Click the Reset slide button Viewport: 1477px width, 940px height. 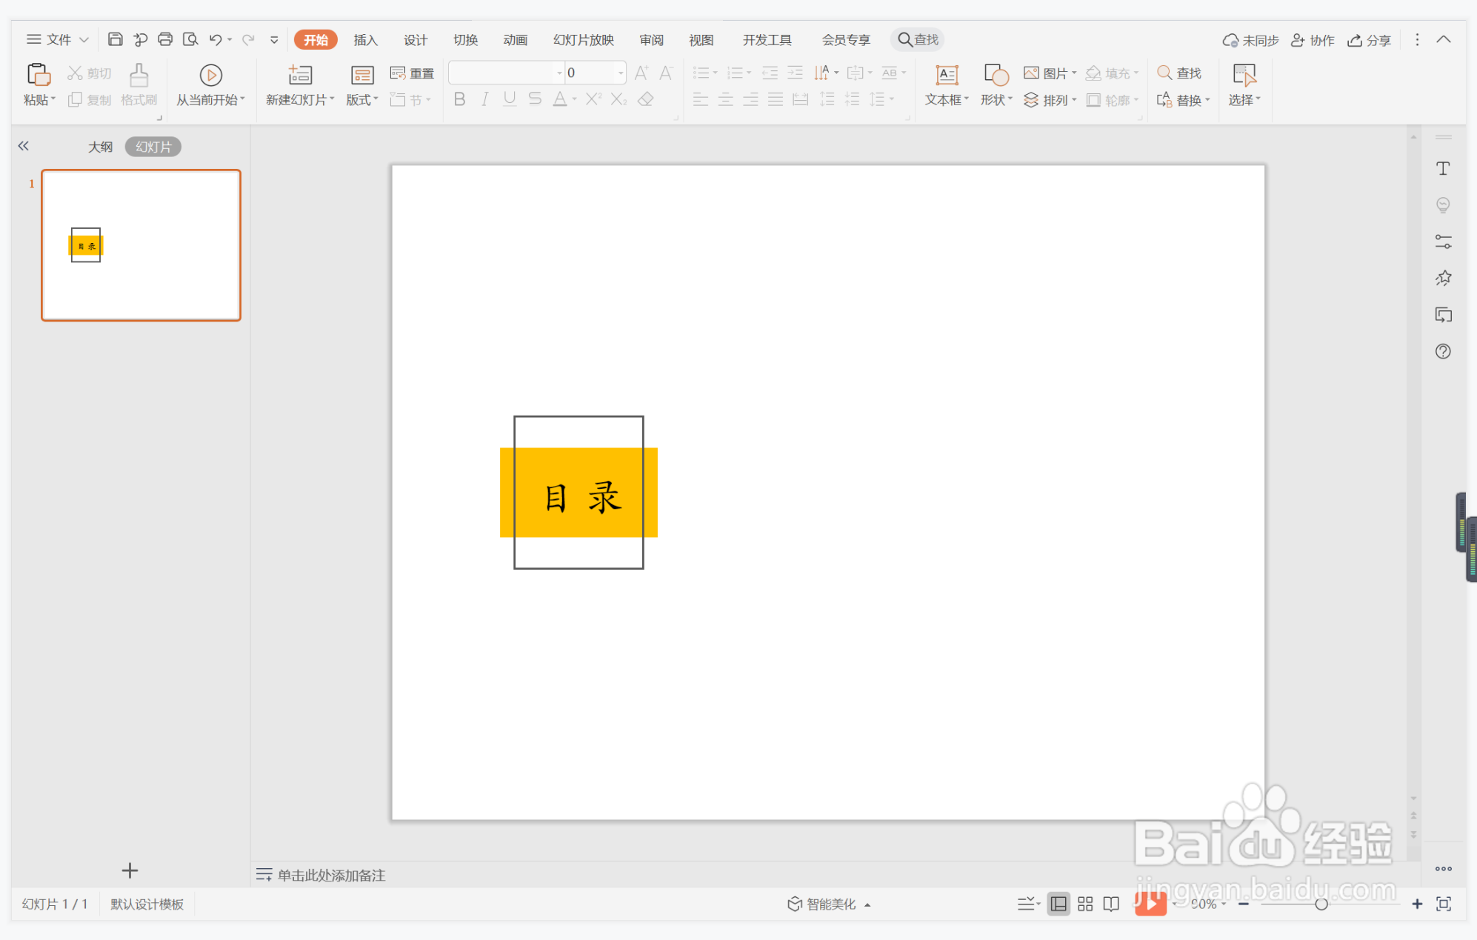[x=412, y=73]
